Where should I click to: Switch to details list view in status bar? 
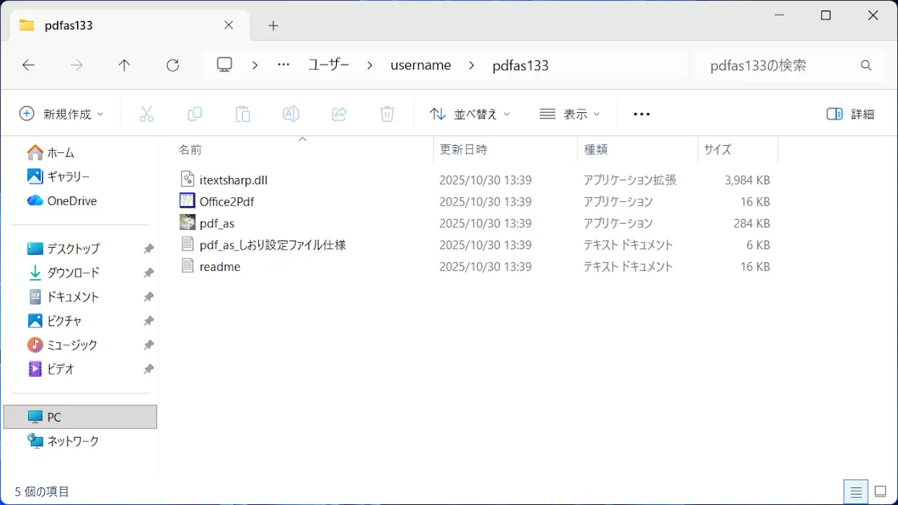pyautogui.click(x=856, y=492)
